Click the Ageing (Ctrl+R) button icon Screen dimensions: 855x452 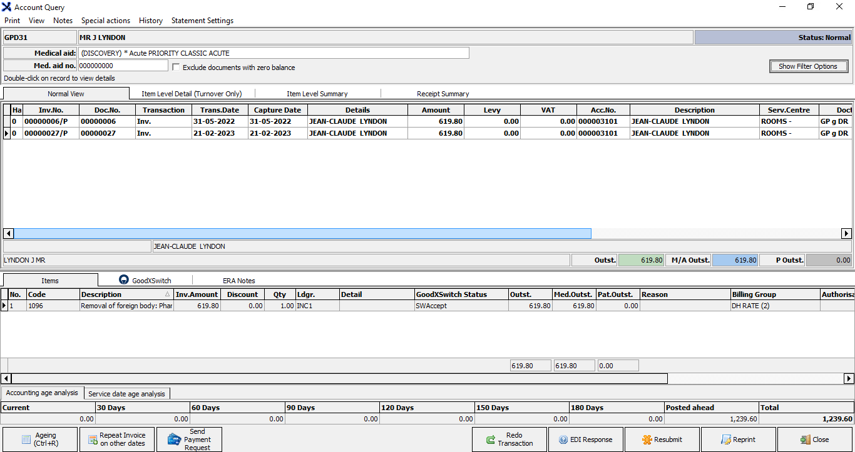pos(26,439)
